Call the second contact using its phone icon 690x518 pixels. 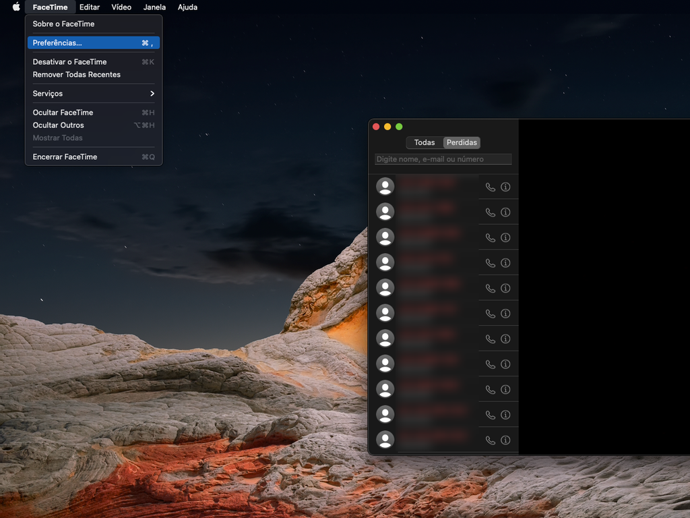[x=491, y=212]
